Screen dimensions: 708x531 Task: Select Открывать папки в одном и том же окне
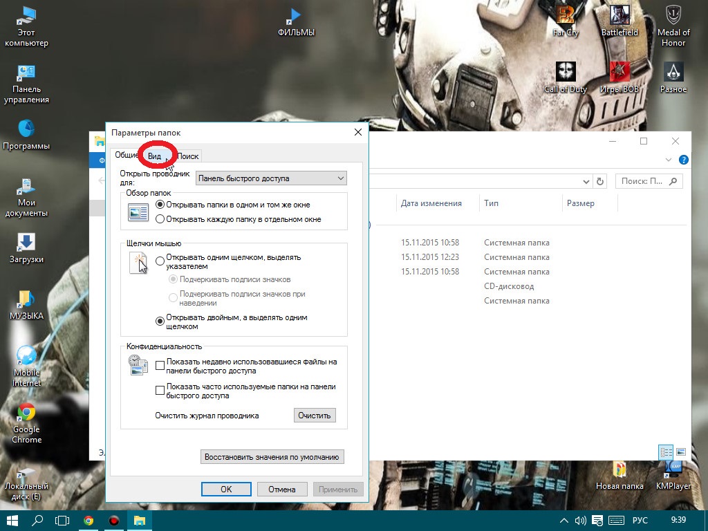click(x=160, y=205)
